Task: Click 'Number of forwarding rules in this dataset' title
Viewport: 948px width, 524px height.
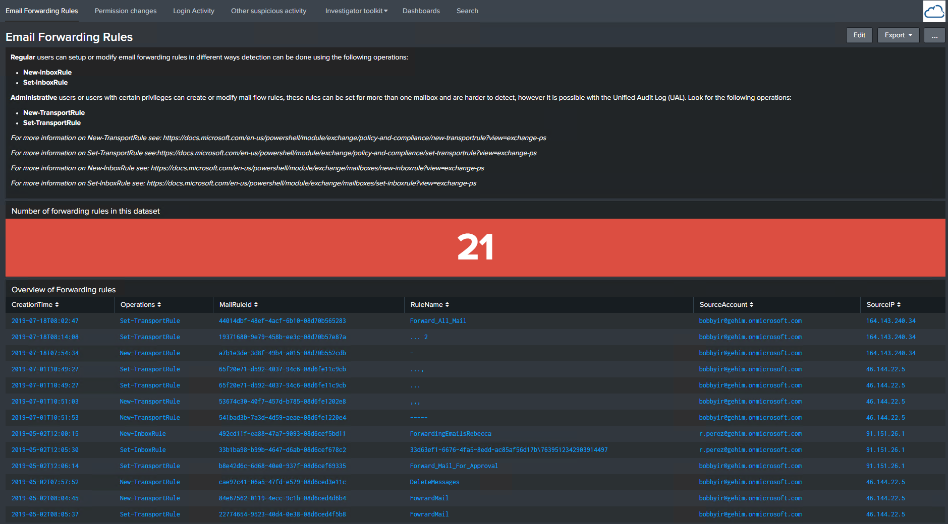Action: (85, 211)
